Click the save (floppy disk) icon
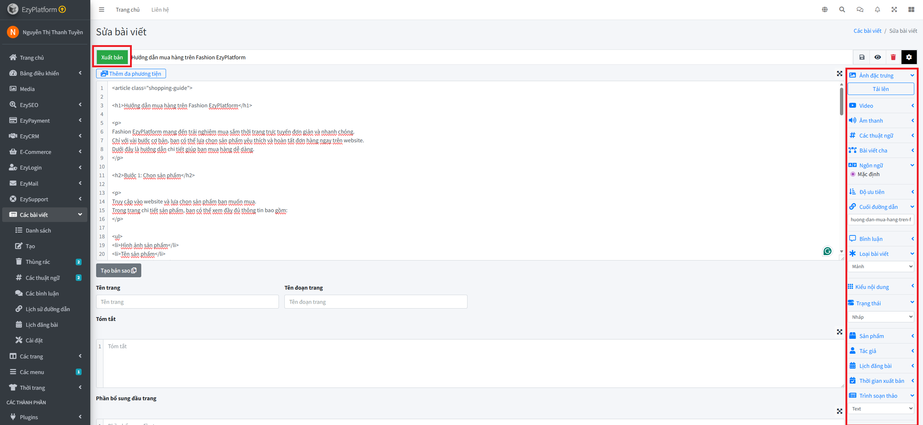Screen dimensions: 923x425 point(861,57)
